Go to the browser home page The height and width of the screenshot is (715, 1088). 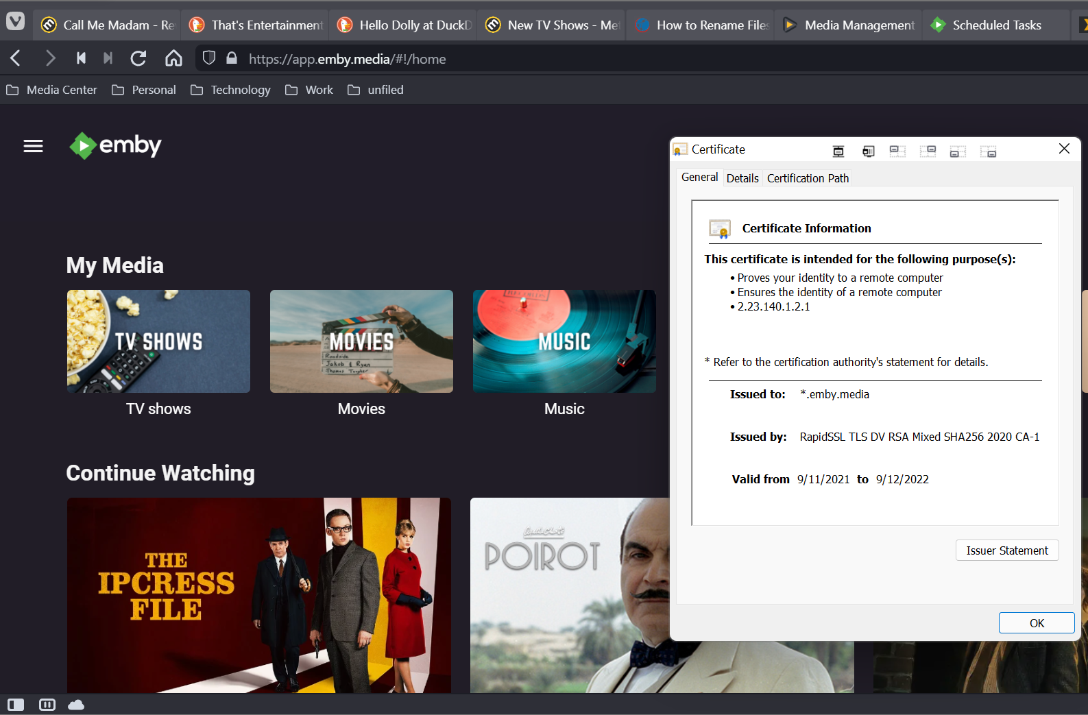tap(173, 59)
